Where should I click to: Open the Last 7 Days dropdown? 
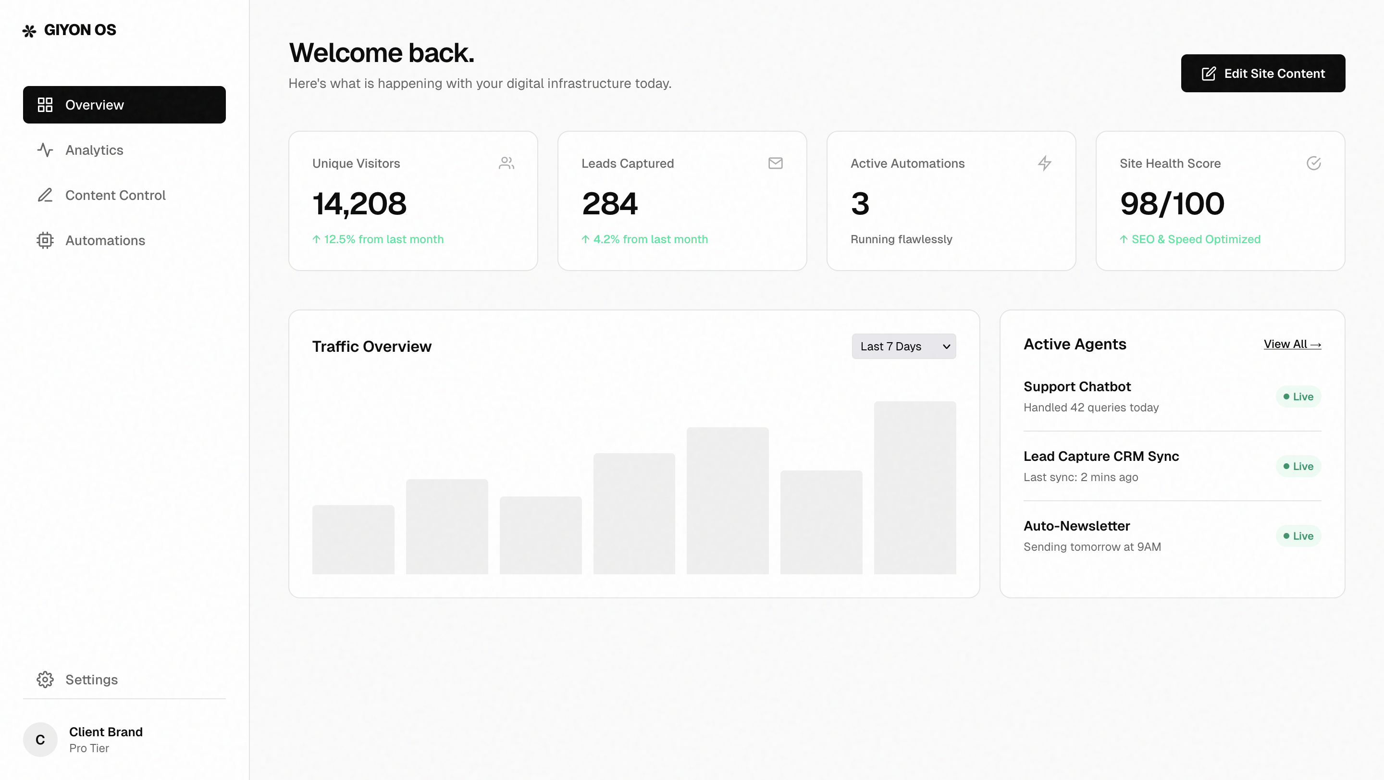(903, 347)
